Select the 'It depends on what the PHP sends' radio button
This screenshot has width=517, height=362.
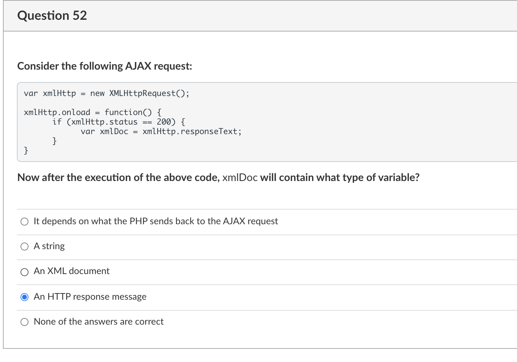(25, 222)
